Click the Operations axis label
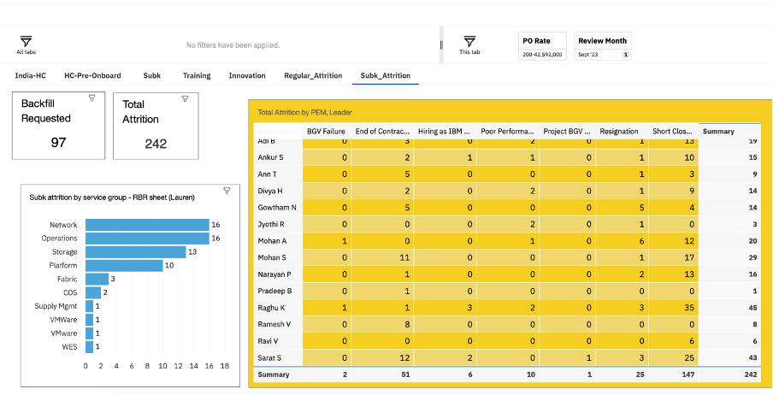Screen dimensions: 773x395 [x=59, y=239]
